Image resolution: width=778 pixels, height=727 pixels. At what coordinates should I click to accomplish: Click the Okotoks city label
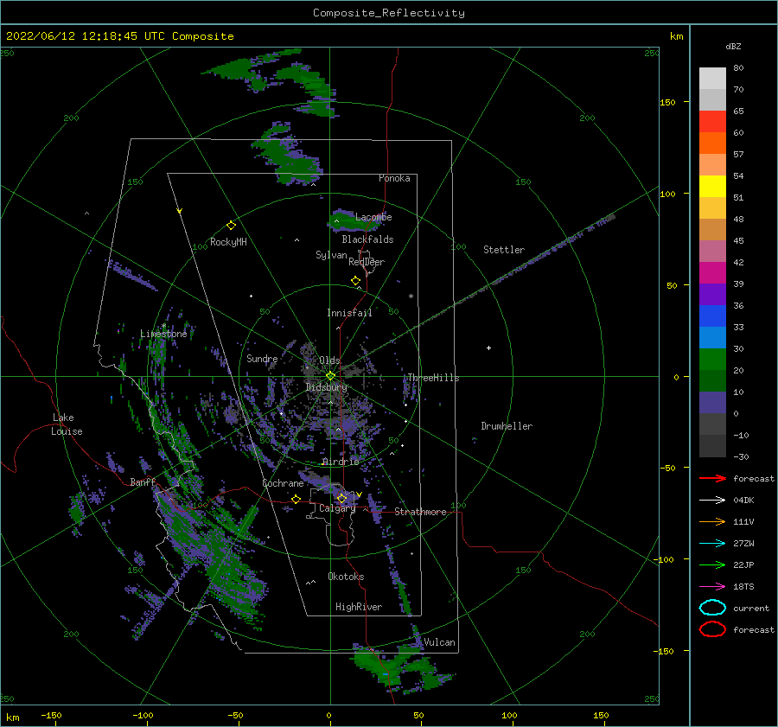point(346,577)
